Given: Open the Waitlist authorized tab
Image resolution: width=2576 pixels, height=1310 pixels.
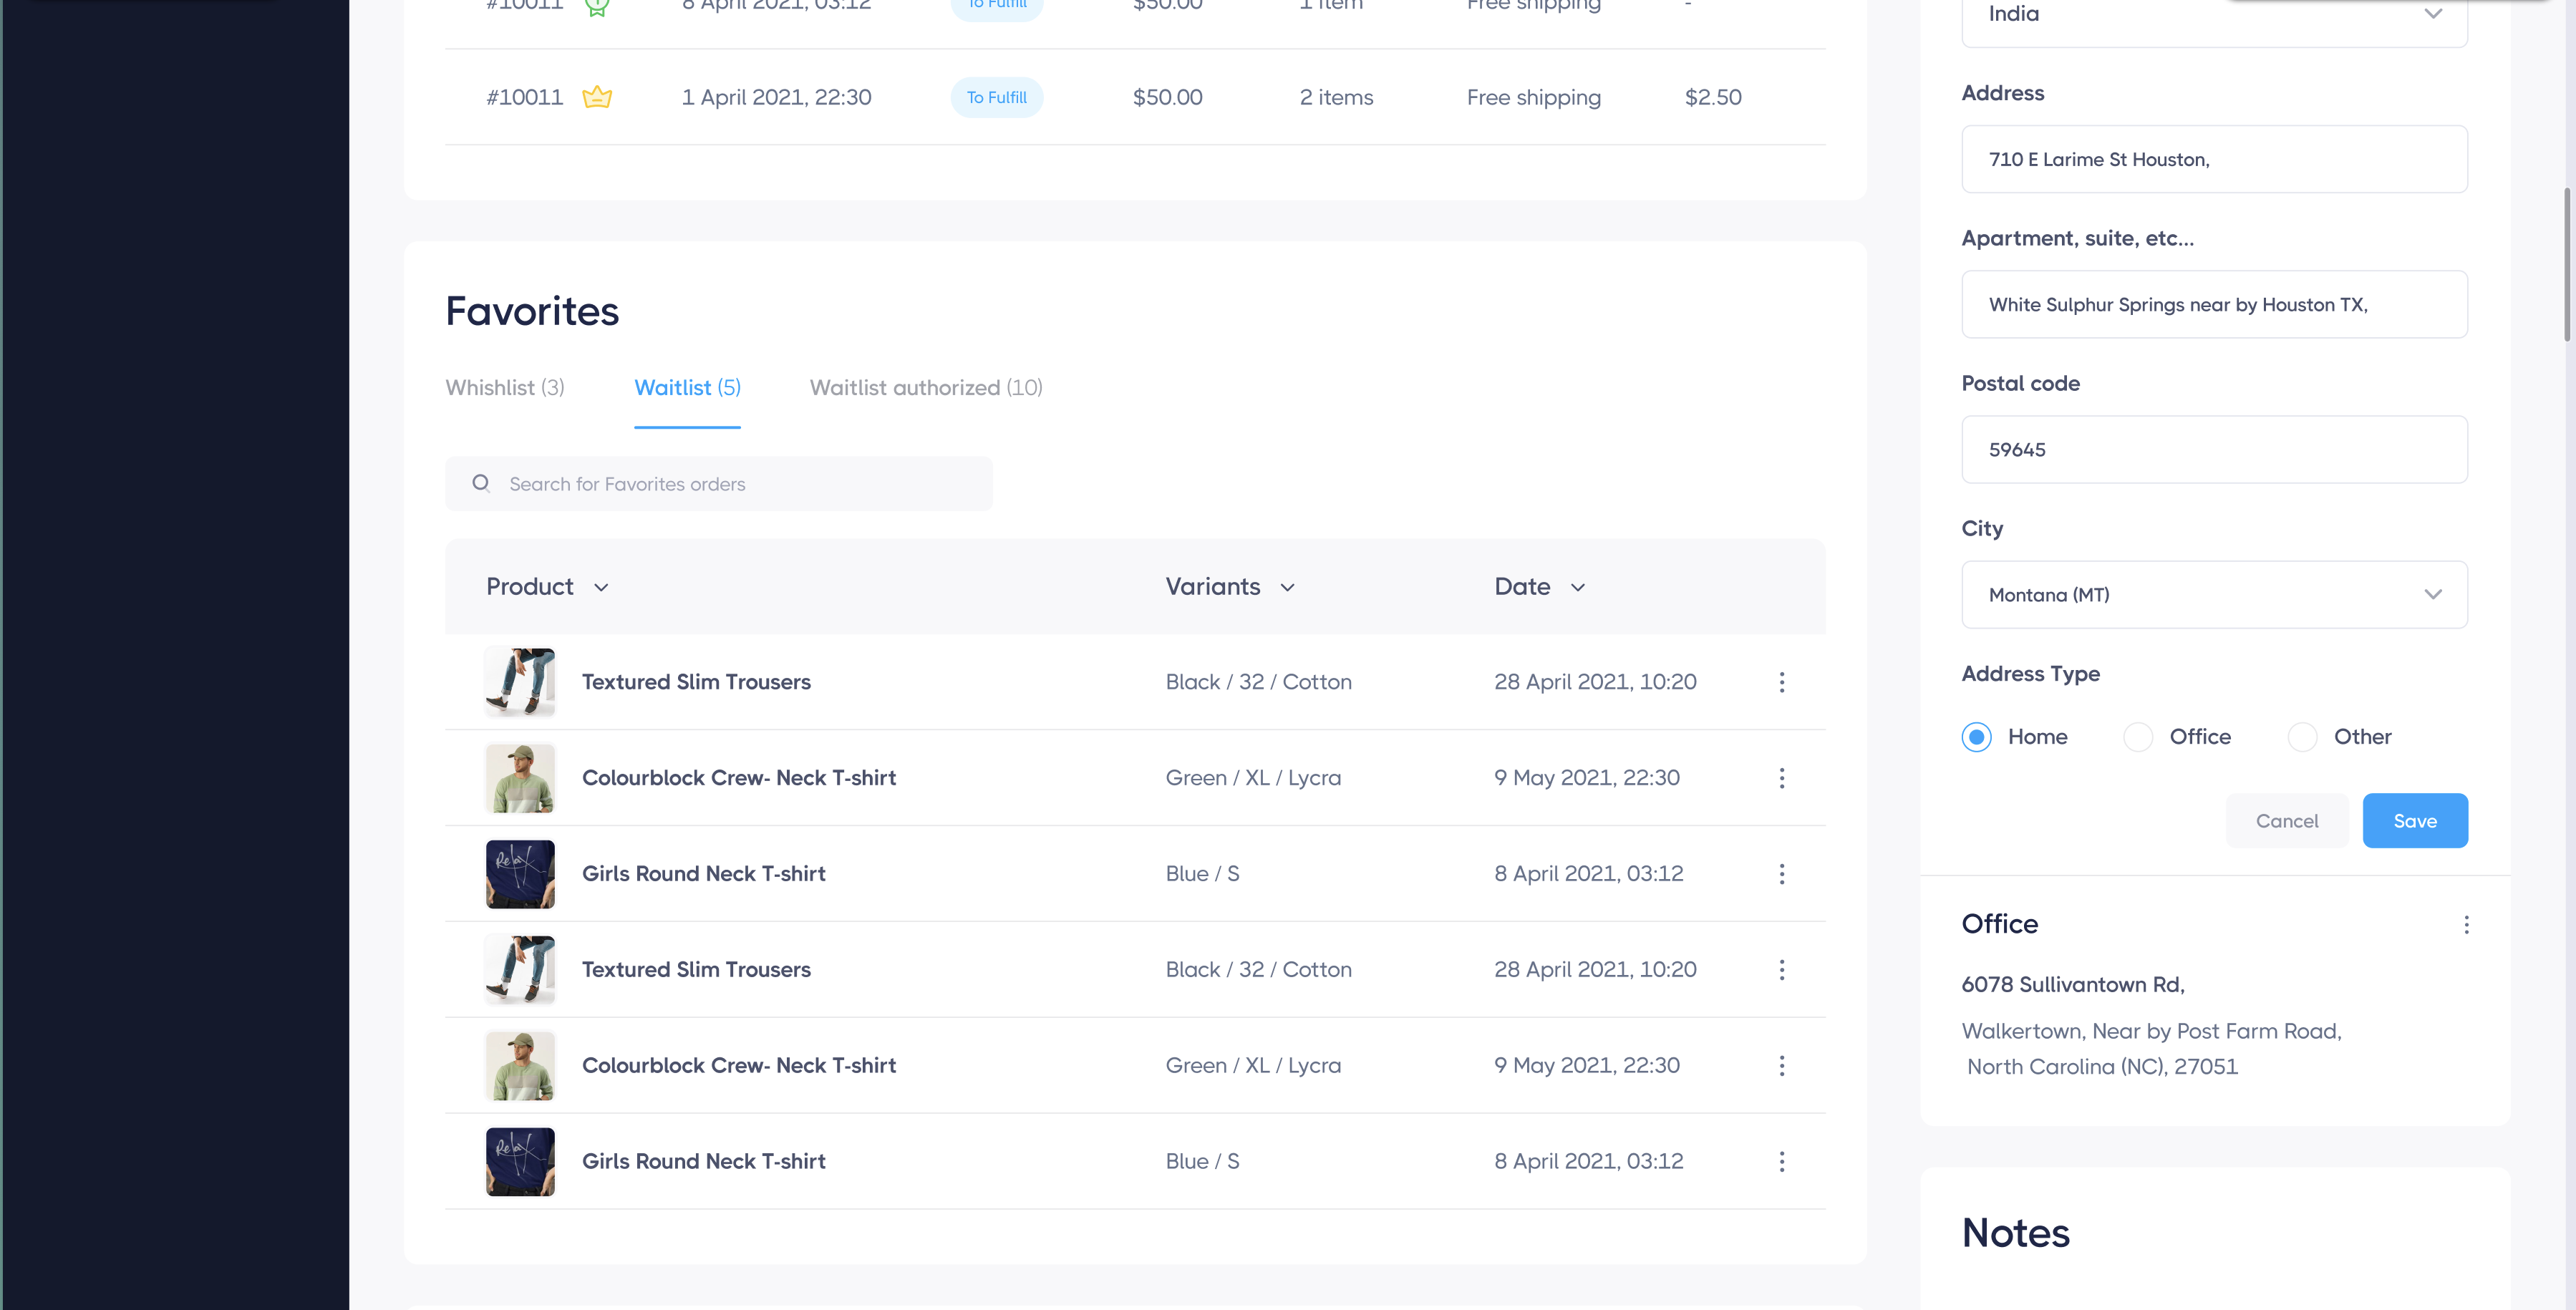Looking at the screenshot, I should (925, 388).
